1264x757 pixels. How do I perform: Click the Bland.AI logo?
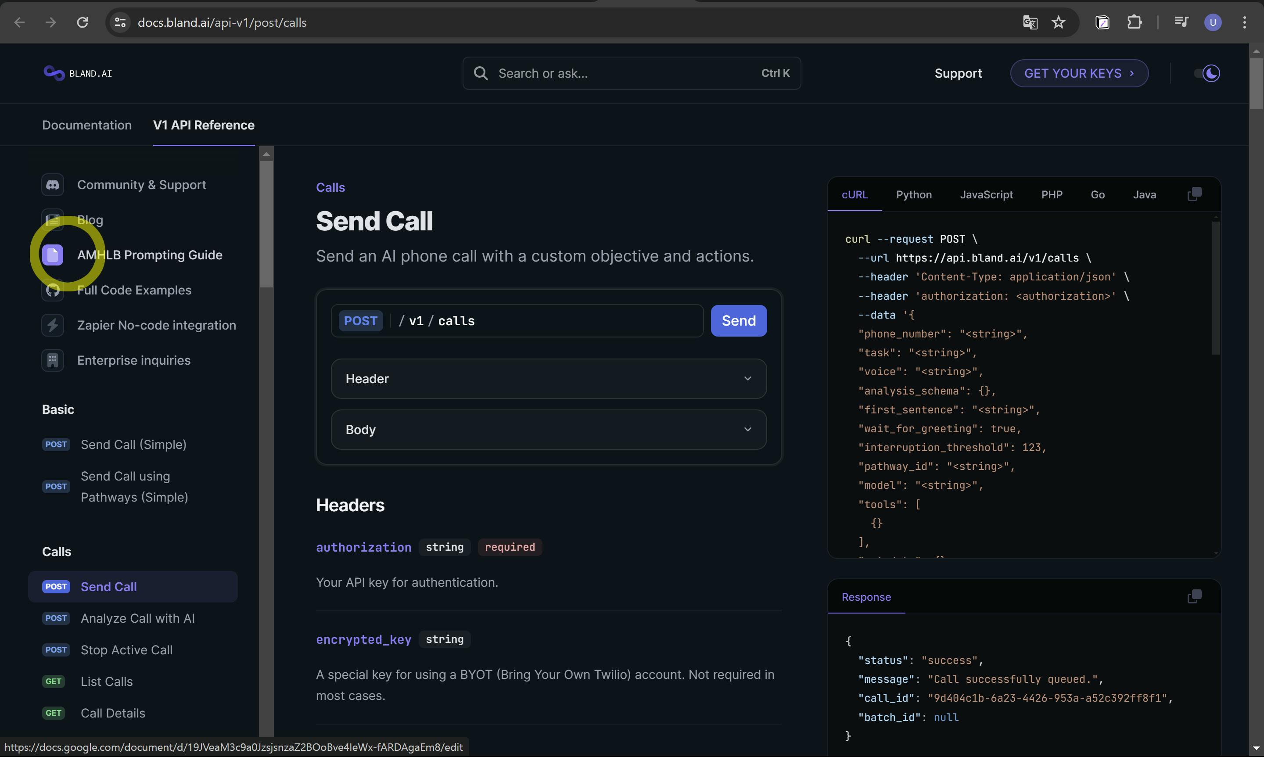pos(78,73)
